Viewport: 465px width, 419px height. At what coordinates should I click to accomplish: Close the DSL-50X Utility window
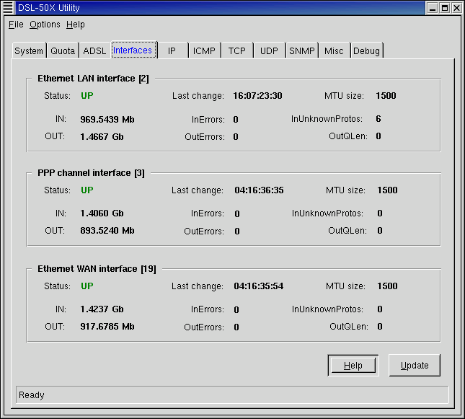[x=456, y=8]
